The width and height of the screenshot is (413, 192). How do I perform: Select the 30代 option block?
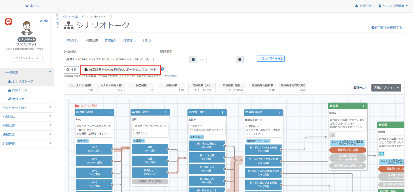click(94, 173)
